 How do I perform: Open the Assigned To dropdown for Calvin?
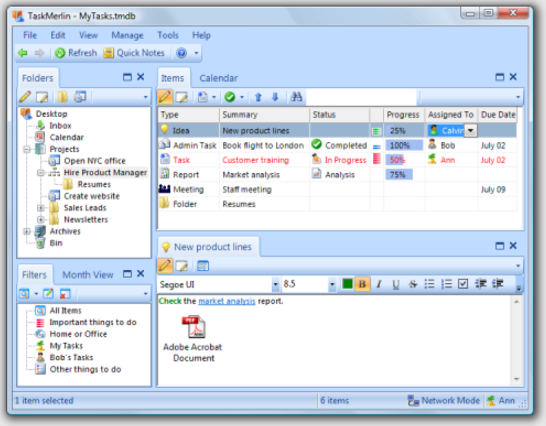(x=470, y=130)
